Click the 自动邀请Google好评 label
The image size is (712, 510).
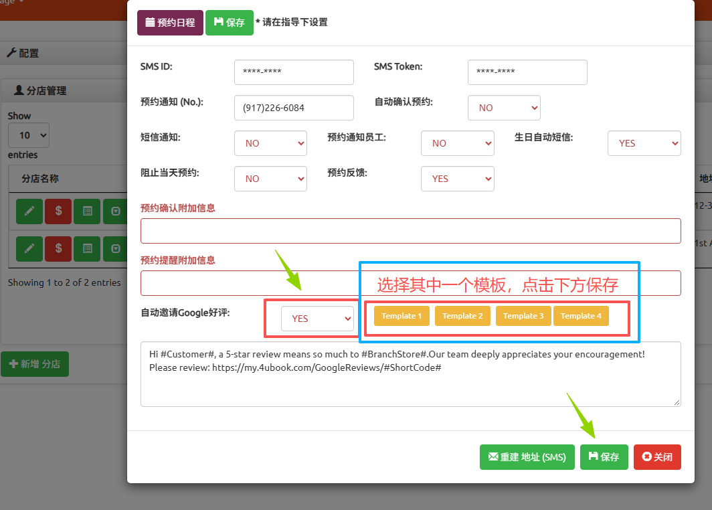[x=185, y=313]
